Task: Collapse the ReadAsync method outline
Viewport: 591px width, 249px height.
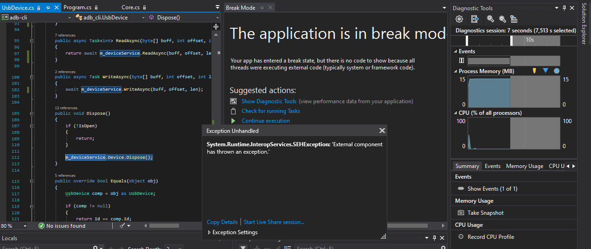Action: [32, 41]
